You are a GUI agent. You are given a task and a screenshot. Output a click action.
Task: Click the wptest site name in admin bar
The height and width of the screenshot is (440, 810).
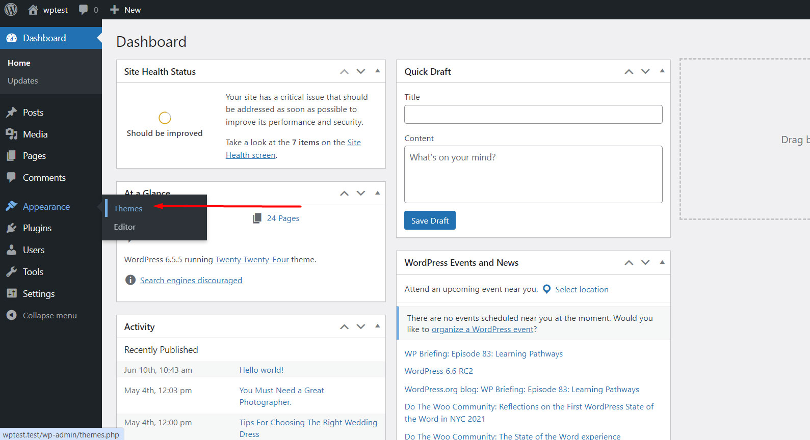pos(56,10)
